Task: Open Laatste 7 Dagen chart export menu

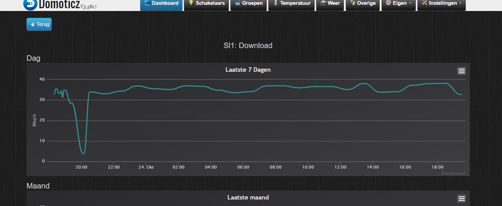Action: (461, 71)
